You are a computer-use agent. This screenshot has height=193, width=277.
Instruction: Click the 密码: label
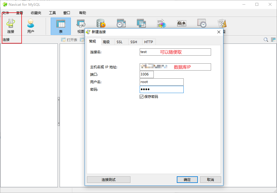click(x=94, y=90)
